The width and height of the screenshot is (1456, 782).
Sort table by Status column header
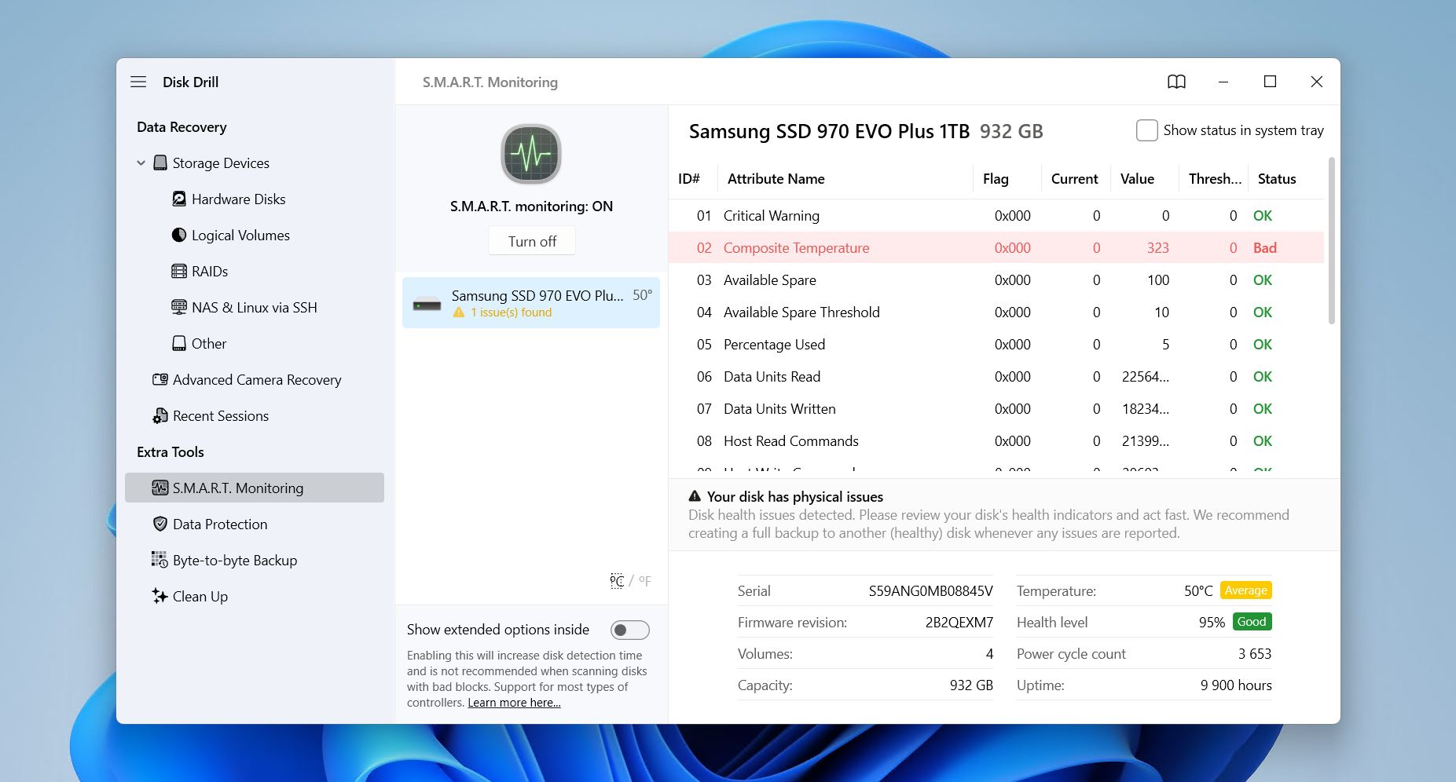pyautogui.click(x=1276, y=179)
